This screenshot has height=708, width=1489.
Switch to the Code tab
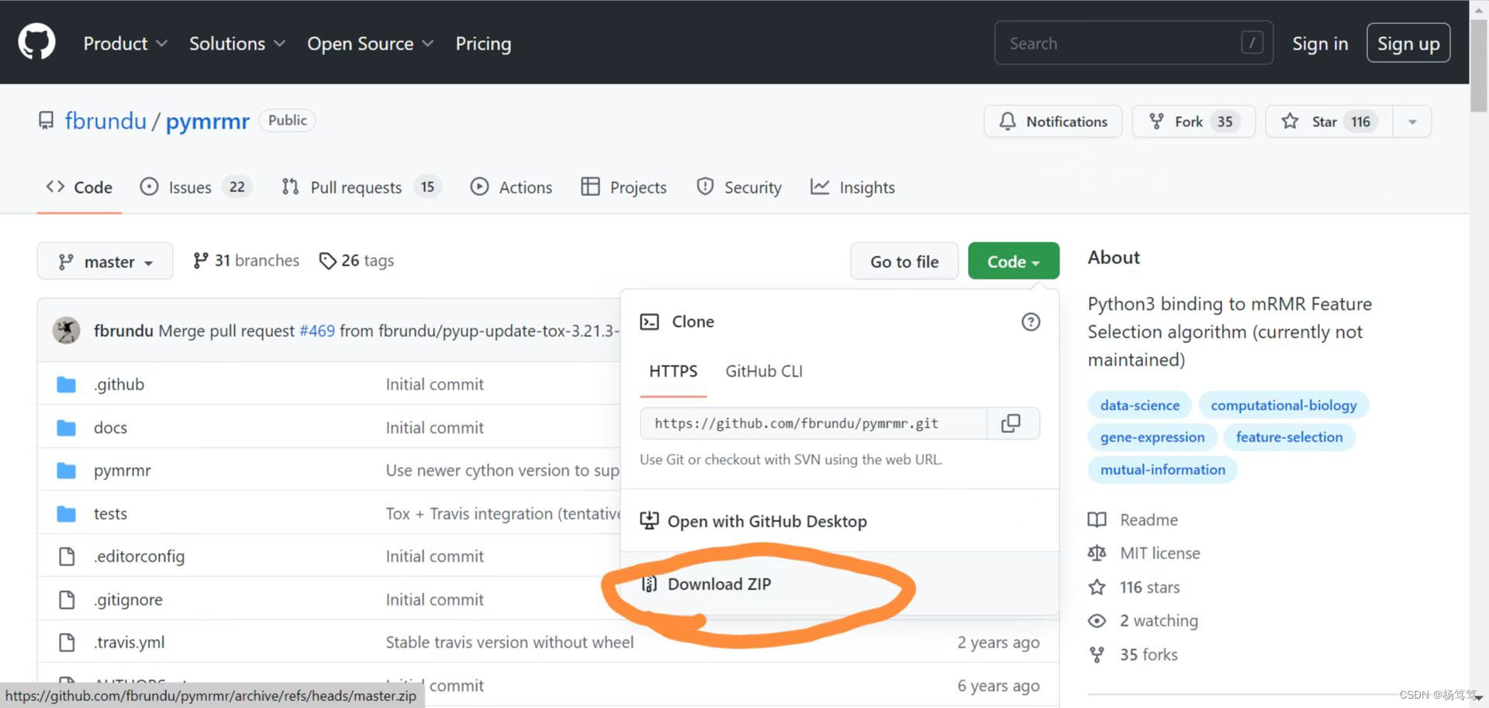point(79,187)
